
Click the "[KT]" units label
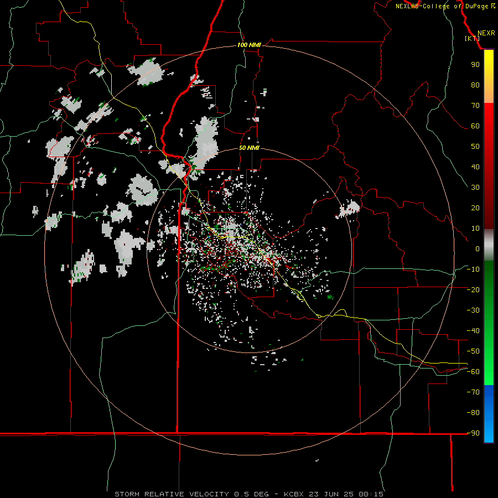pyautogui.click(x=473, y=38)
